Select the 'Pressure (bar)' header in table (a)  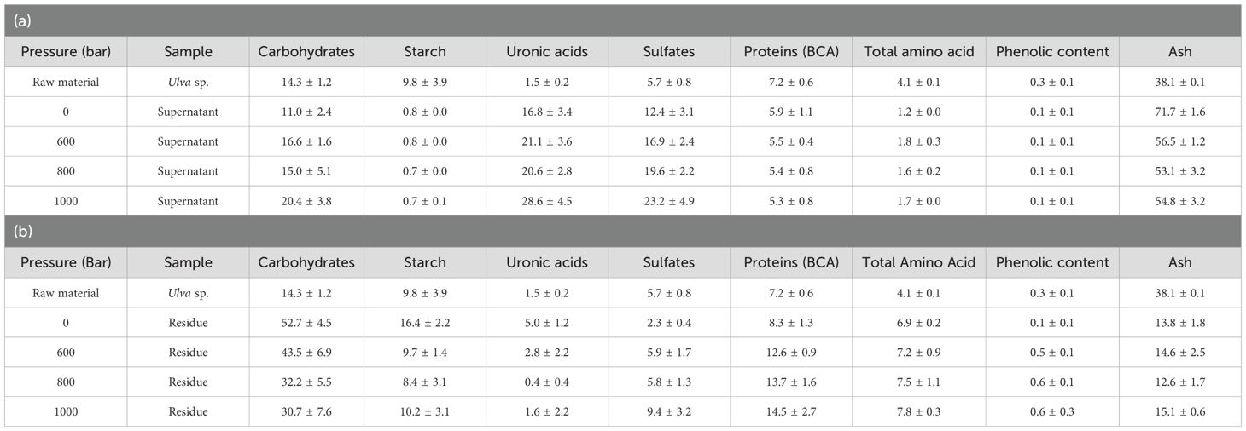click(x=66, y=51)
